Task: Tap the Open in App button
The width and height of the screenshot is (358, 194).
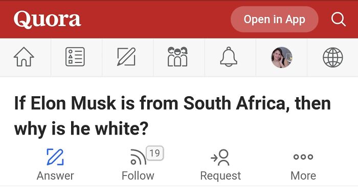Action: (275, 19)
